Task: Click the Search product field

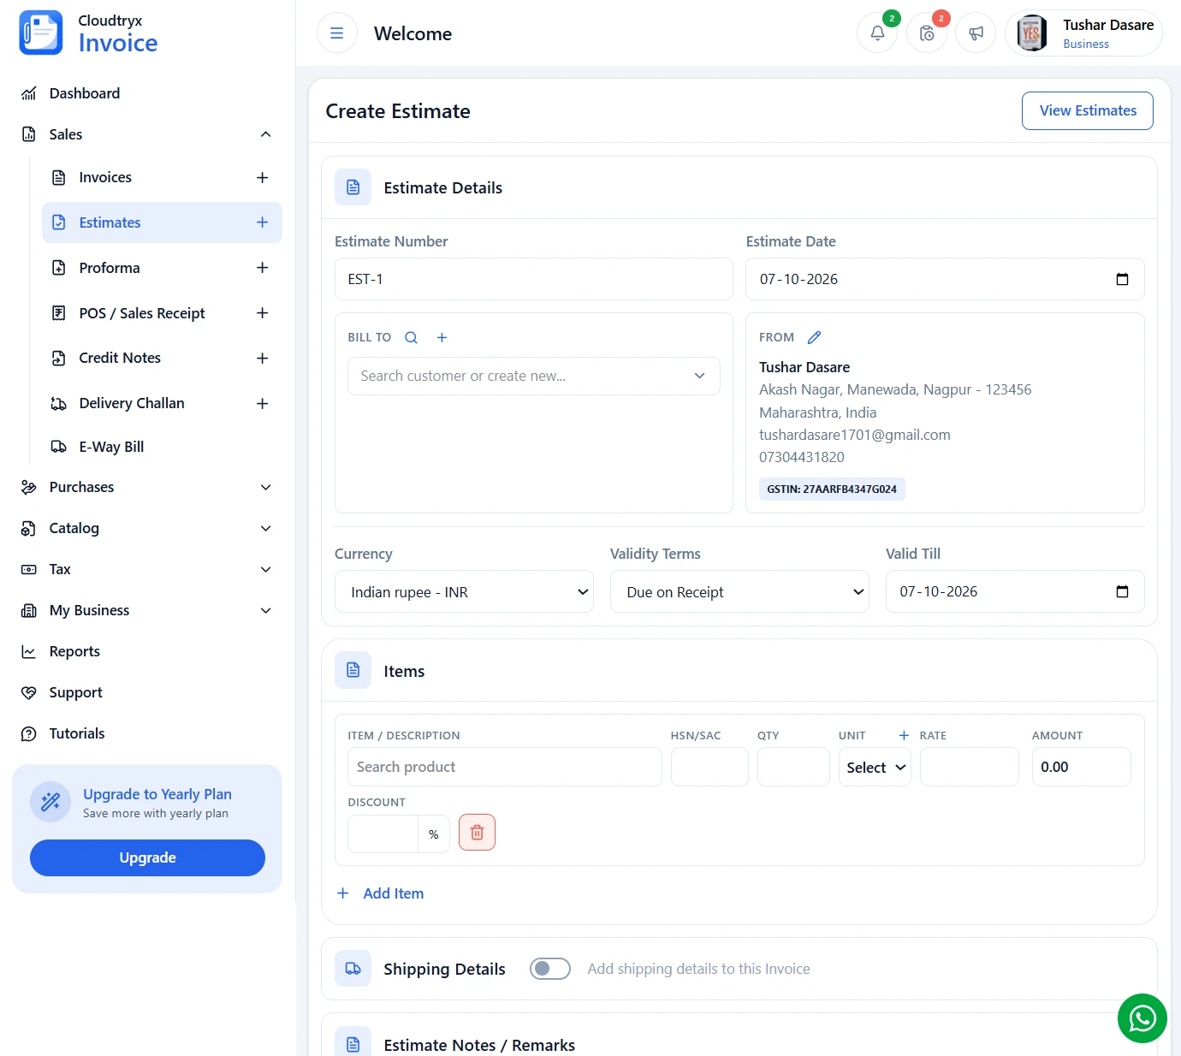Action: pyautogui.click(x=505, y=767)
